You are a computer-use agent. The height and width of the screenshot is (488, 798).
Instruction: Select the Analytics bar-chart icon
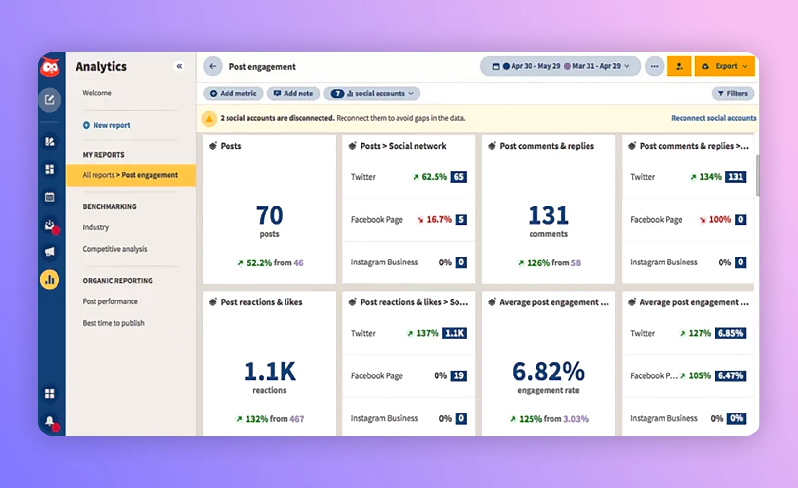50,280
